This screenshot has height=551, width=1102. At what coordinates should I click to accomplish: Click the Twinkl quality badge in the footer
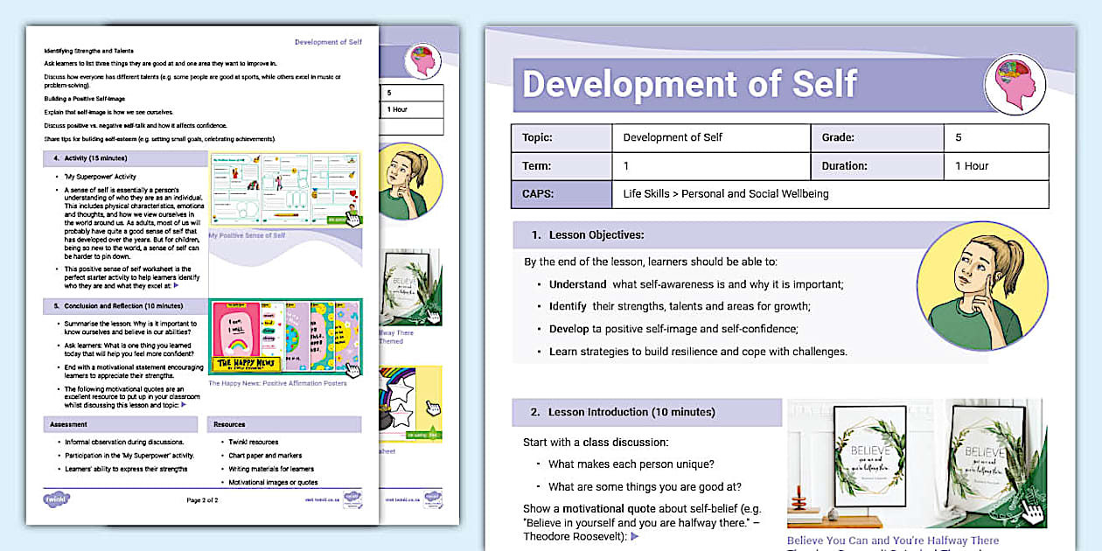coord(353,499)
